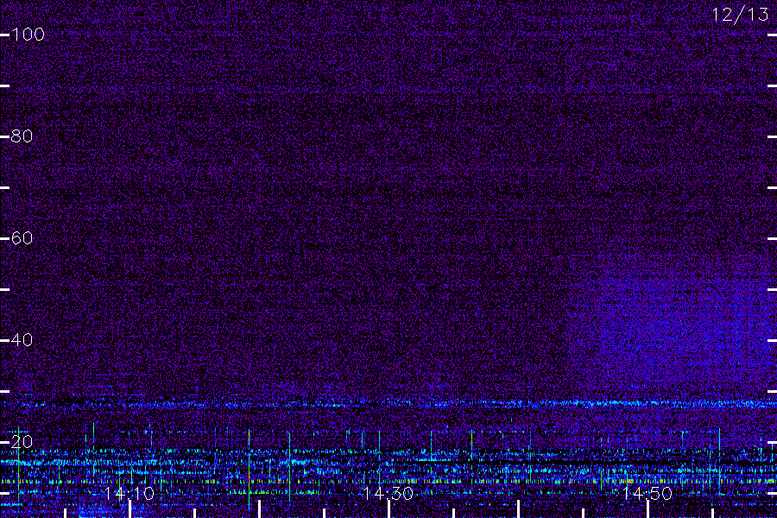777x518 pixels.
Task: Click the 60 frequency axis label
Action: pyautogui.click(x=22, y=238)
